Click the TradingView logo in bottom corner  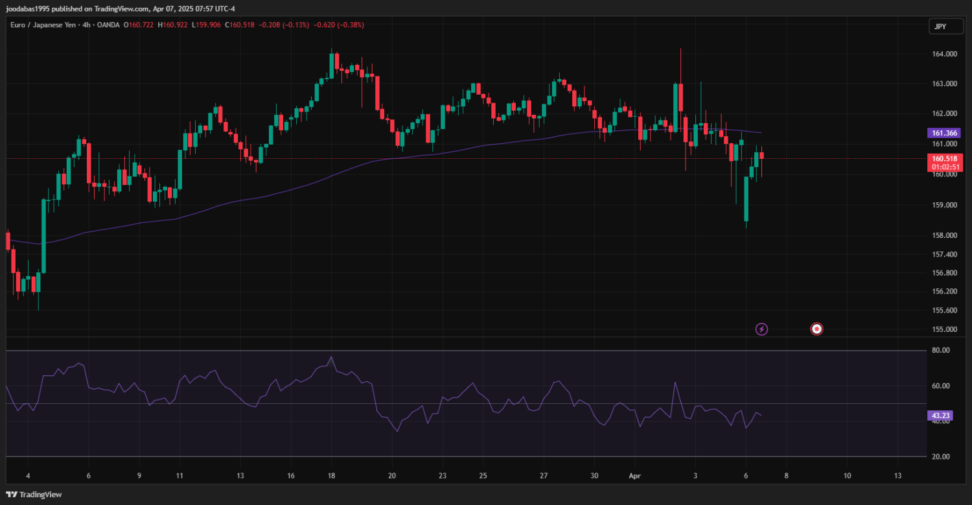coord(34,495)
